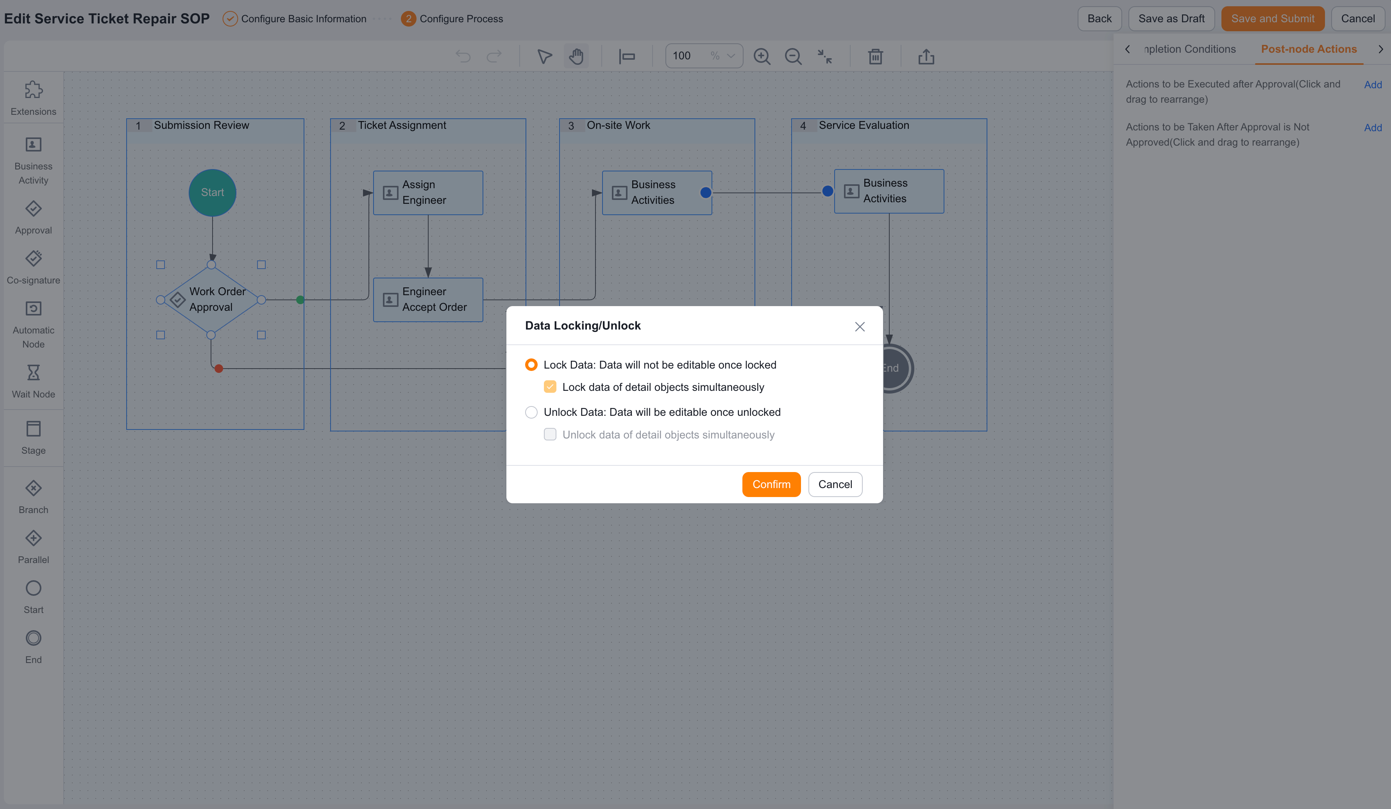This screenshot has width=1391, height=809.
Task: Add action for approval not approved
Action: (1373, 127)
